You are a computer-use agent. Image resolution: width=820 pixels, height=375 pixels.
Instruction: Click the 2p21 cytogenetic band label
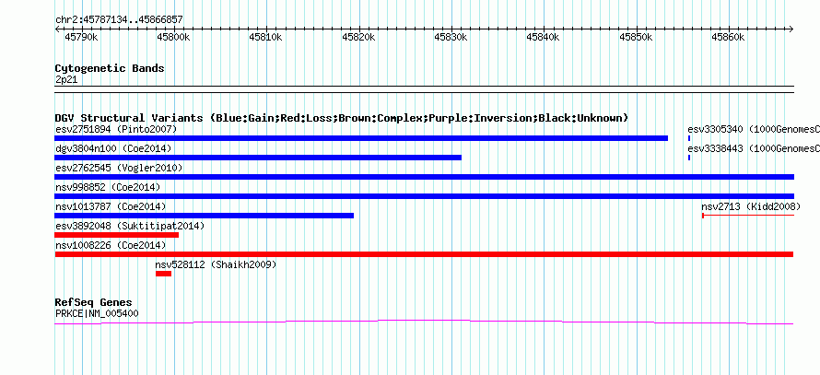tap(66, 79)
